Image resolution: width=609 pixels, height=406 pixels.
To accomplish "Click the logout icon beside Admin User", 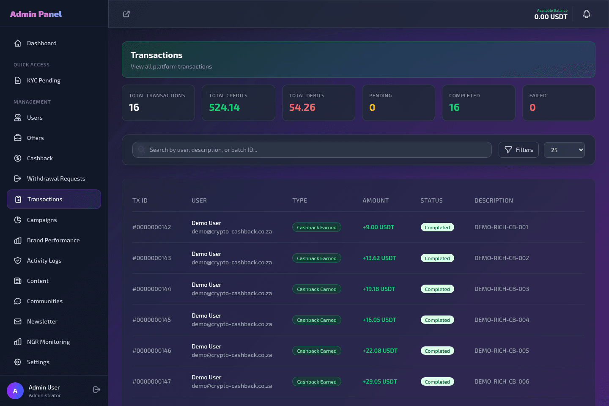I will 96,390.
